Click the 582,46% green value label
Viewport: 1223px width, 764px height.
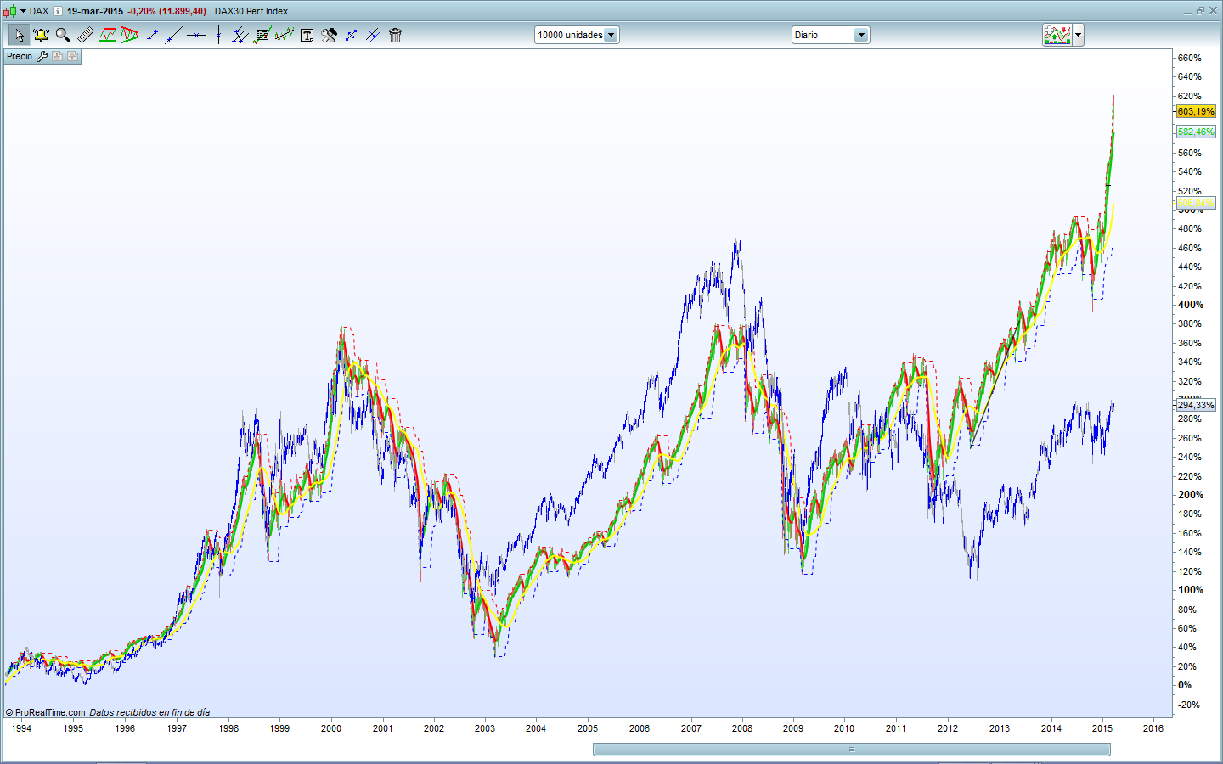pyautogui.click(x=1196, y=132)
